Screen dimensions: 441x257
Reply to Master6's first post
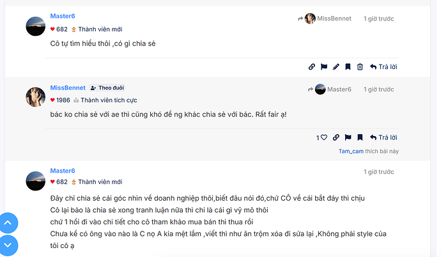(383, 66)
